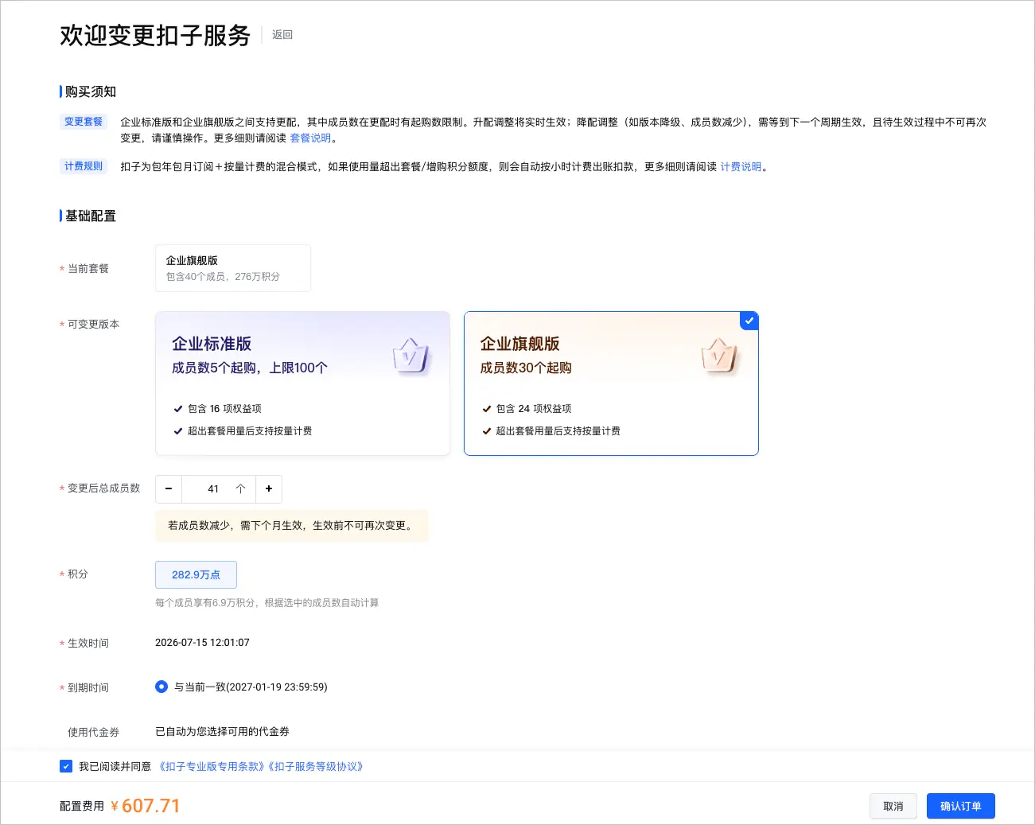Open the 《扣子服务等级协议》 link

[x=316, y=767]
